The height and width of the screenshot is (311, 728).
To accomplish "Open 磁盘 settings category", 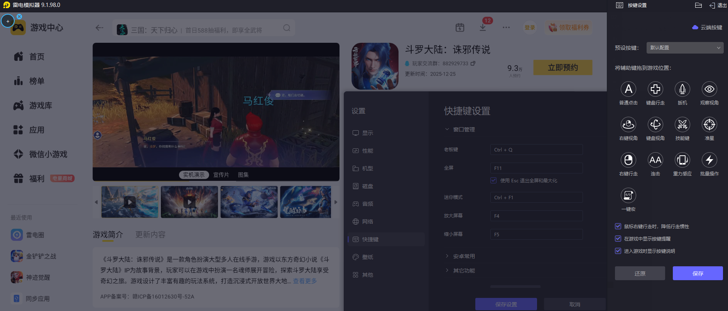I will click(x=386, y=186).
